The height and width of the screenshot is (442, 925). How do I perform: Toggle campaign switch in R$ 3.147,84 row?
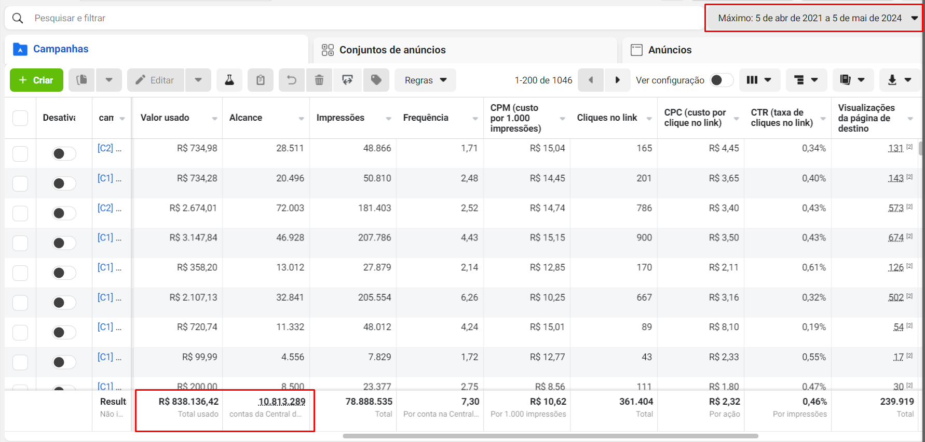pyautogui.click(x=64, y=243)
